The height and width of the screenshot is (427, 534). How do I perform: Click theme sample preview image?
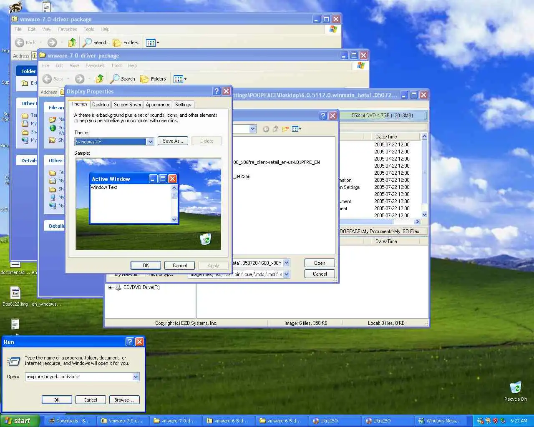[x=149, y=204]
